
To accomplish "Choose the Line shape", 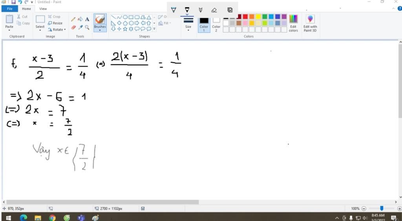I will coord(113,17).
